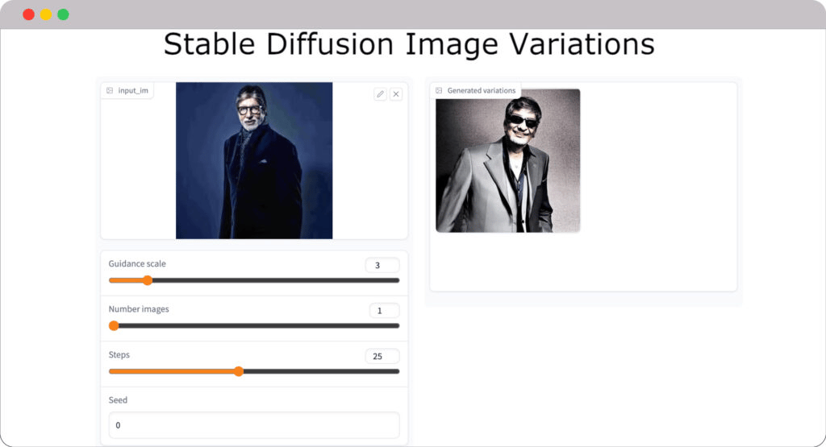
Task: Click the red close window button
Action: pyautogui.click(x=29, y=14)
